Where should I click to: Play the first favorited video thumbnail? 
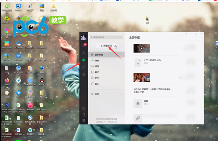(x=142, y=48)
